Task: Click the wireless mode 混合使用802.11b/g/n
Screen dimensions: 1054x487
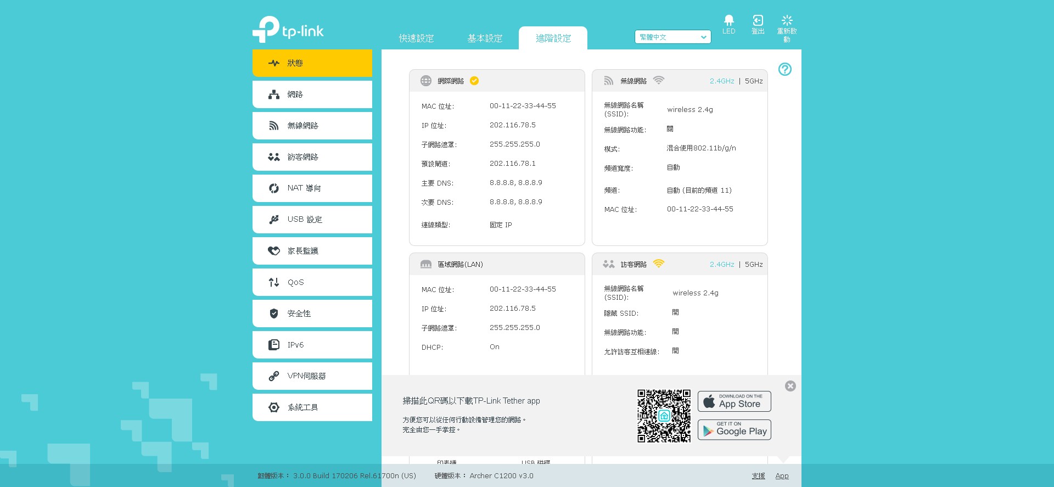Action: click(x=701, y=148)
